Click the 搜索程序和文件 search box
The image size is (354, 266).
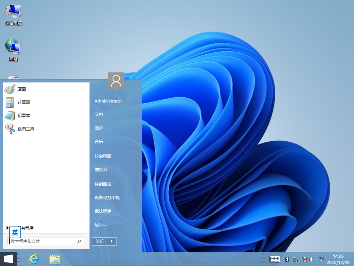42,241
